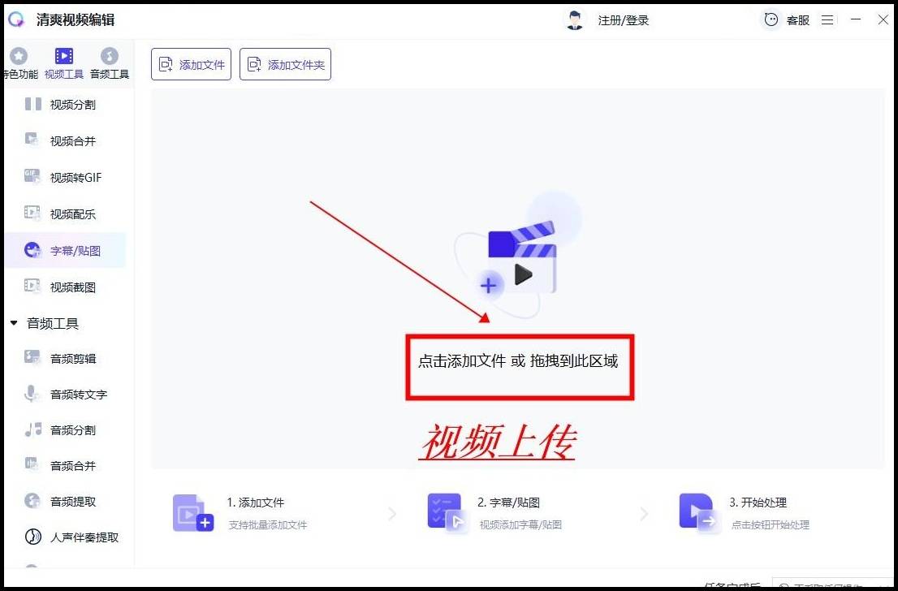Switch to the 音频工具 tab

click(x=109, y=64)
